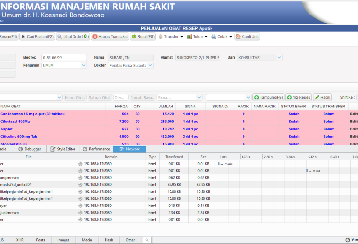Screen dimensions: 358x244
Task: Open the Cetak printer menu
Action: [221, 37]
